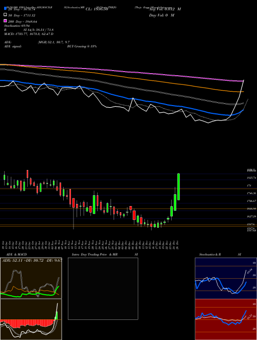The height and width of the screenshot is (340, 257).
Task: Open the ADX indicator chart panel
Action: [31, 278]
